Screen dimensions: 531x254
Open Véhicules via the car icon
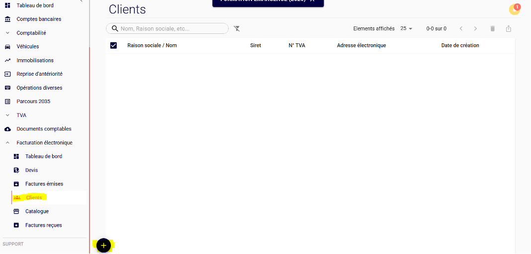[x=7, y=47]
